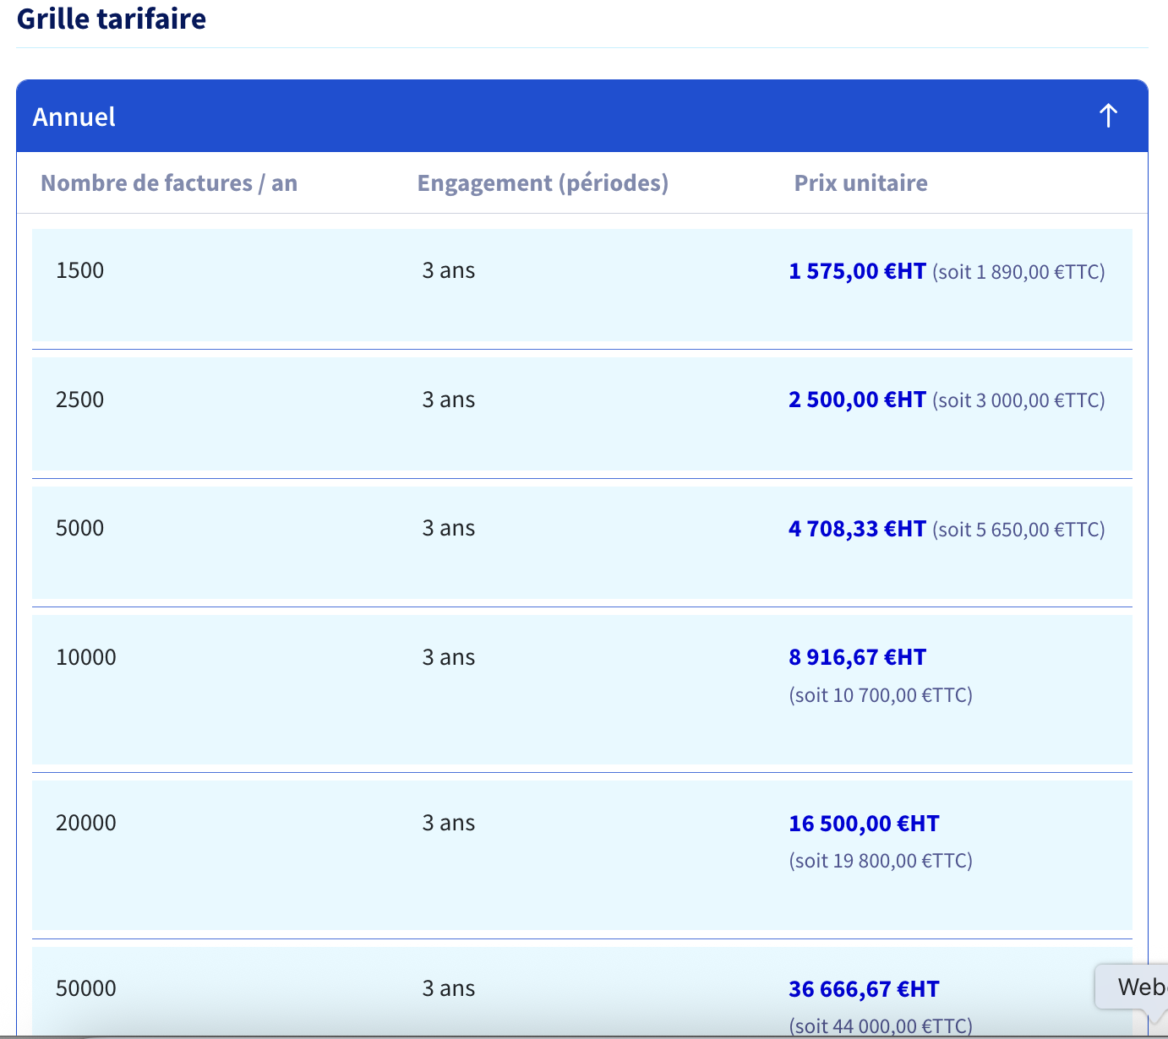This screenshot has width=1168, height=1039.
Task: Click the 36 666,67 €HT price
Action: (864, 989)
